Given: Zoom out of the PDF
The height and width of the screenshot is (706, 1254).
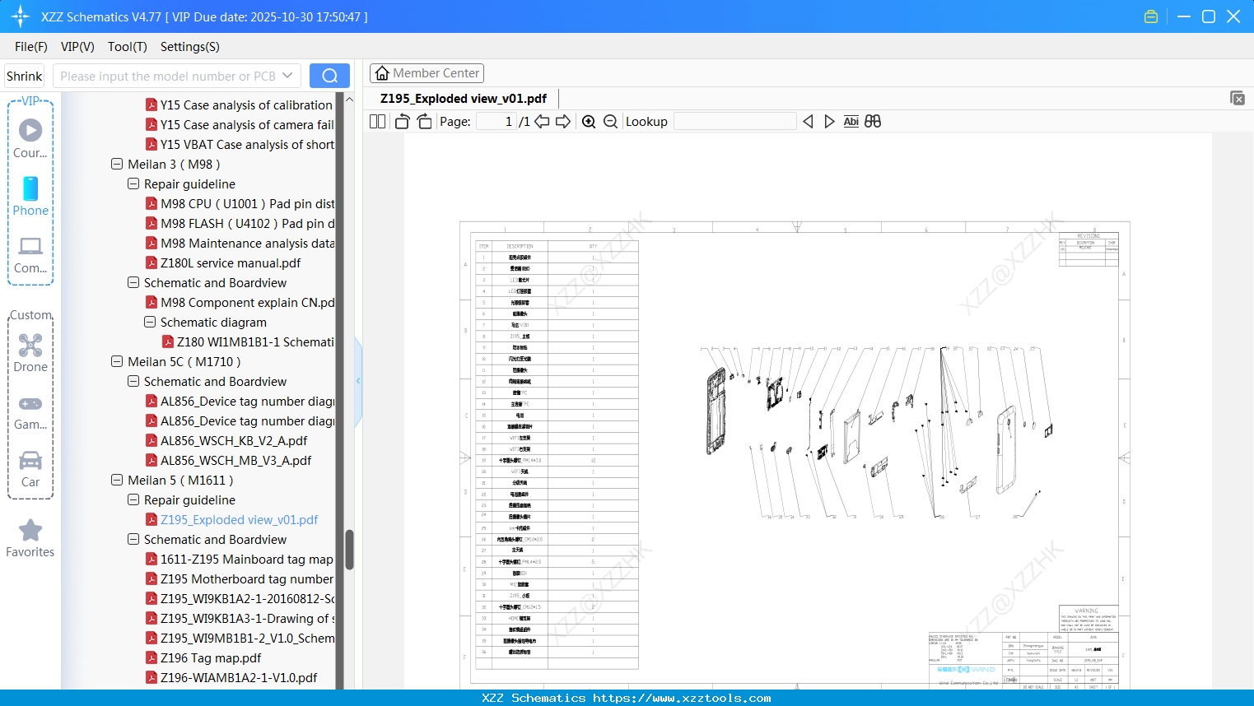Looking at the screenshot, I should [x=610, y=121].
